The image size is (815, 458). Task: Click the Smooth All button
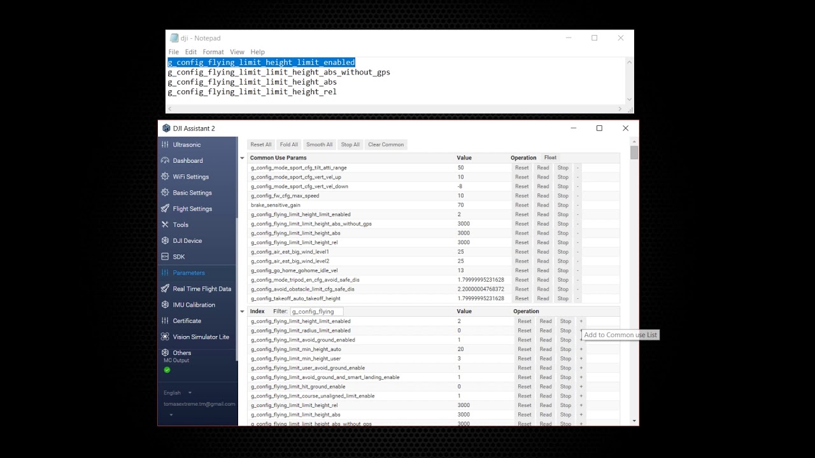[320, 144]
